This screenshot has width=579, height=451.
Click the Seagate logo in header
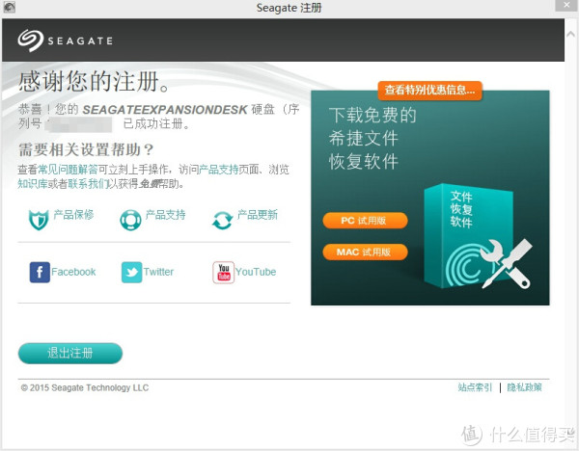(65, 40)
